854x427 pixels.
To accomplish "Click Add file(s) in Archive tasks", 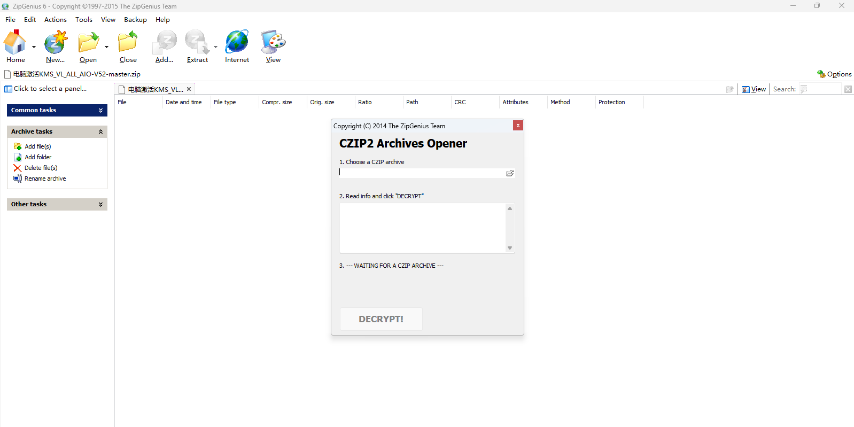I will coord(37,146).
